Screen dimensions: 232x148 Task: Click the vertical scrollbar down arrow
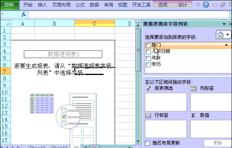[138, 142]
